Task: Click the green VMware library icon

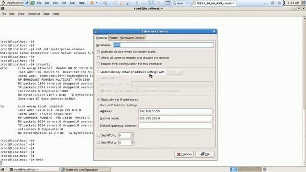Action: pyautogui.click(x=33, y=3)
